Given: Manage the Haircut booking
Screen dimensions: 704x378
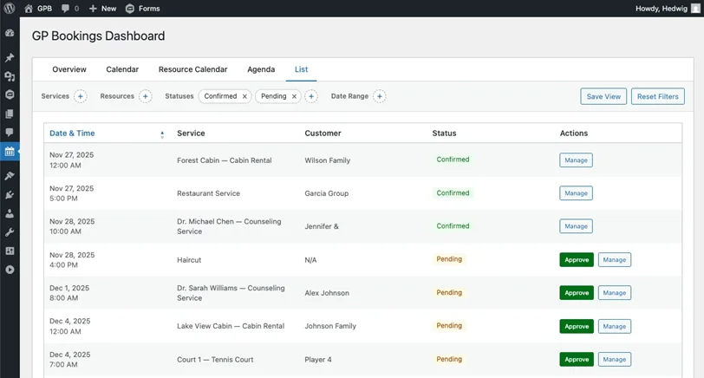Looking at the screenshot, I should (614, 260).
